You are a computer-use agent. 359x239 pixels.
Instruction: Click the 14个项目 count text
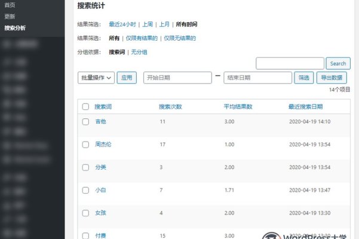(339, 90)
